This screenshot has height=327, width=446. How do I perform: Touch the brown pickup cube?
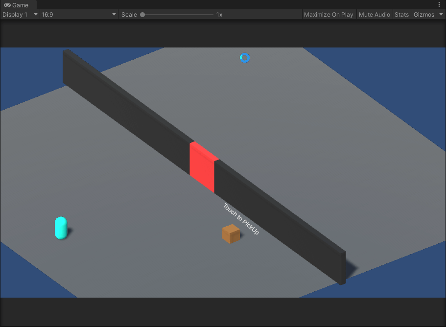click(x=230, y=234)
